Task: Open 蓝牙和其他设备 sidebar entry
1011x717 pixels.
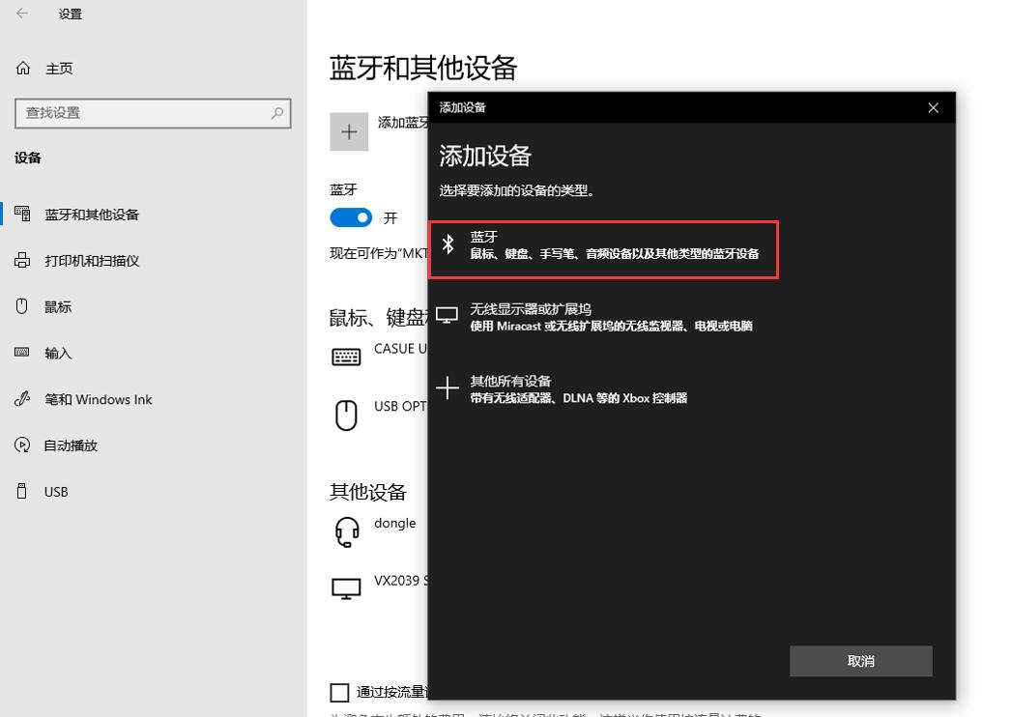Action: click(x=92, y=215)
